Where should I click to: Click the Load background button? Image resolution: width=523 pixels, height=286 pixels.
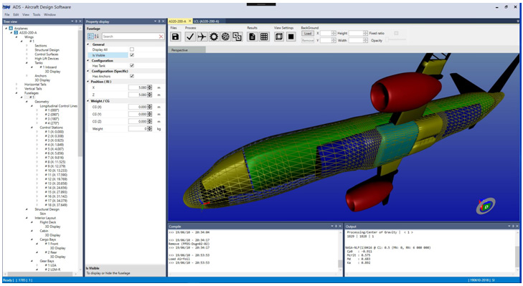[308, 34]
